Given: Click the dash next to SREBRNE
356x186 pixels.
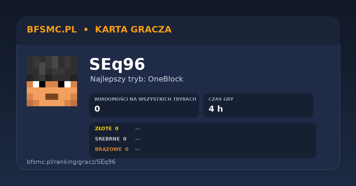Looking at the screenshot, I should coord(138,139).
